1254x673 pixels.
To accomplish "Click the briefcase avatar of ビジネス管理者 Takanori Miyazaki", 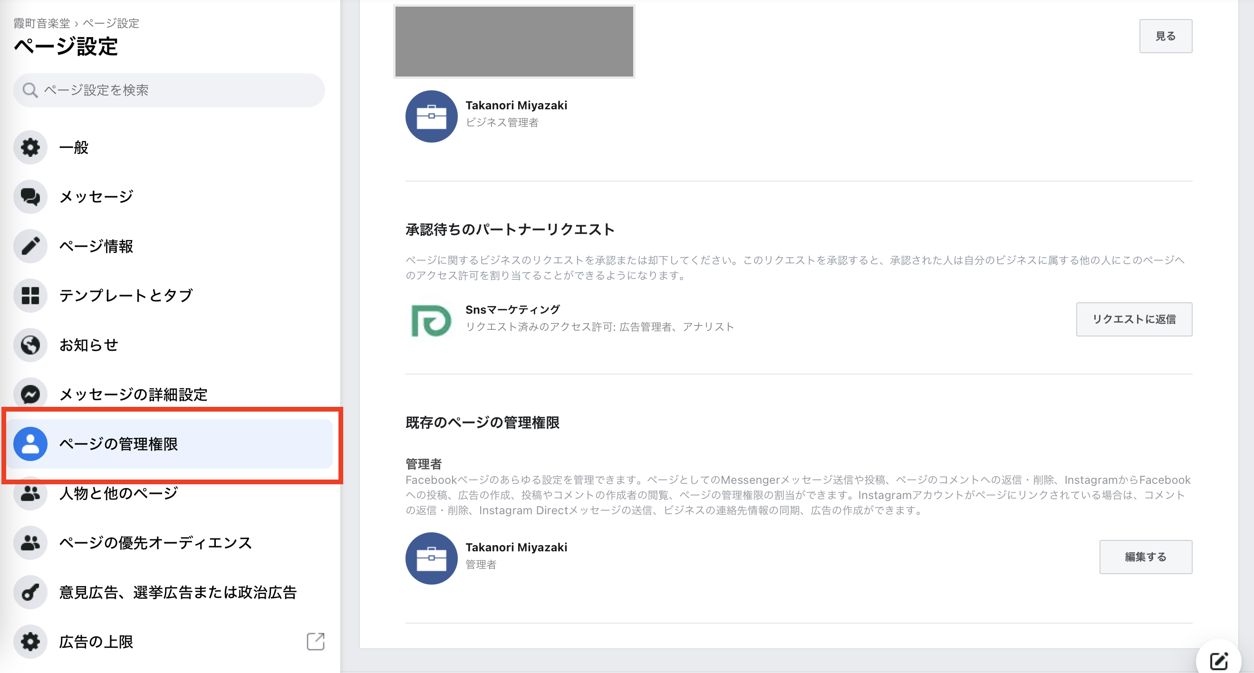I will [x=431, y=116].
